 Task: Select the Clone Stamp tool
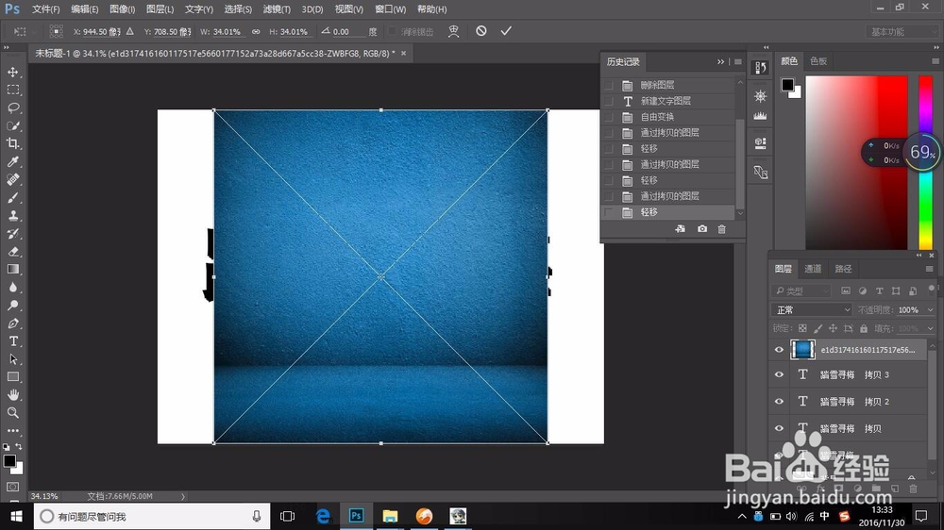tap(12, 215)
